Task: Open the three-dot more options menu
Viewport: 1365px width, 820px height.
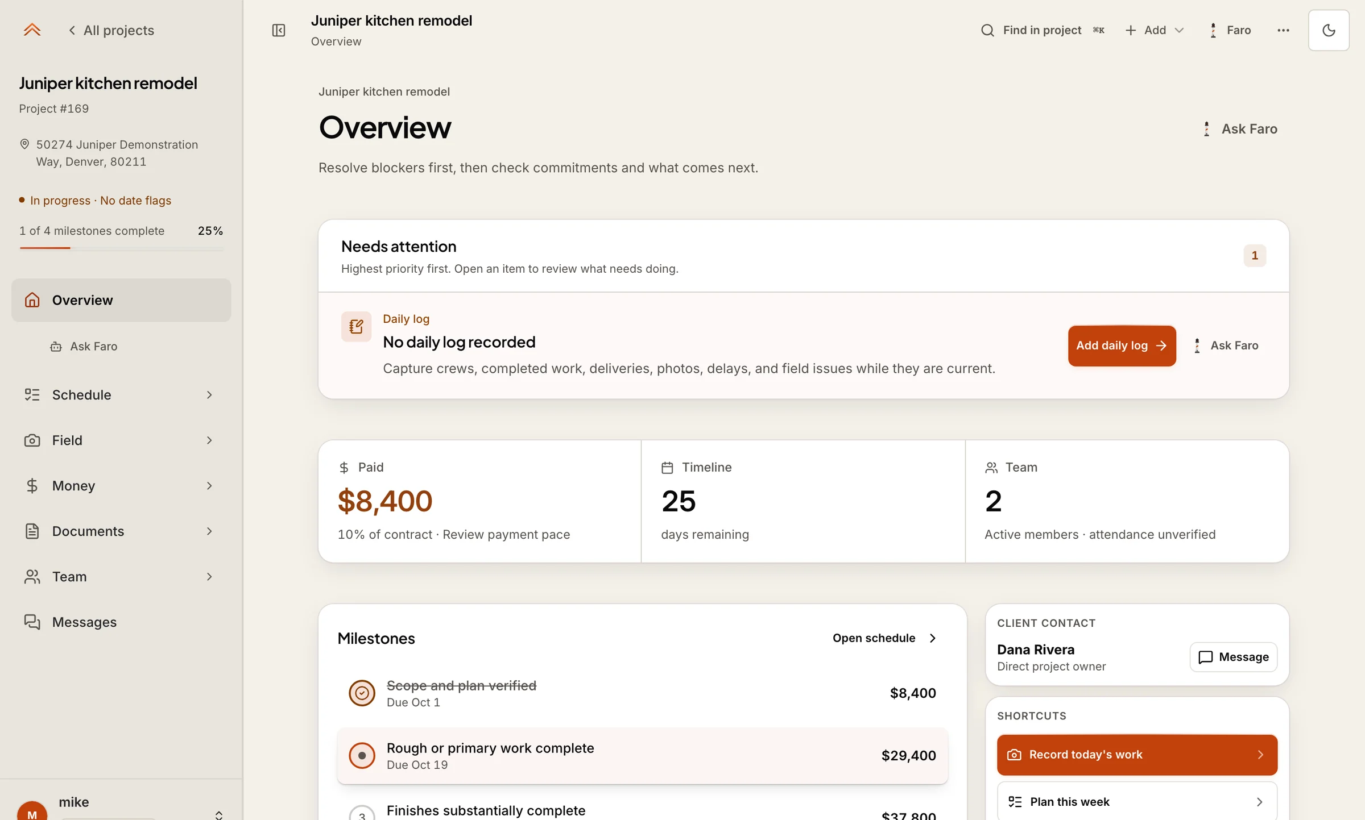Action: (x=1283, y=30)
